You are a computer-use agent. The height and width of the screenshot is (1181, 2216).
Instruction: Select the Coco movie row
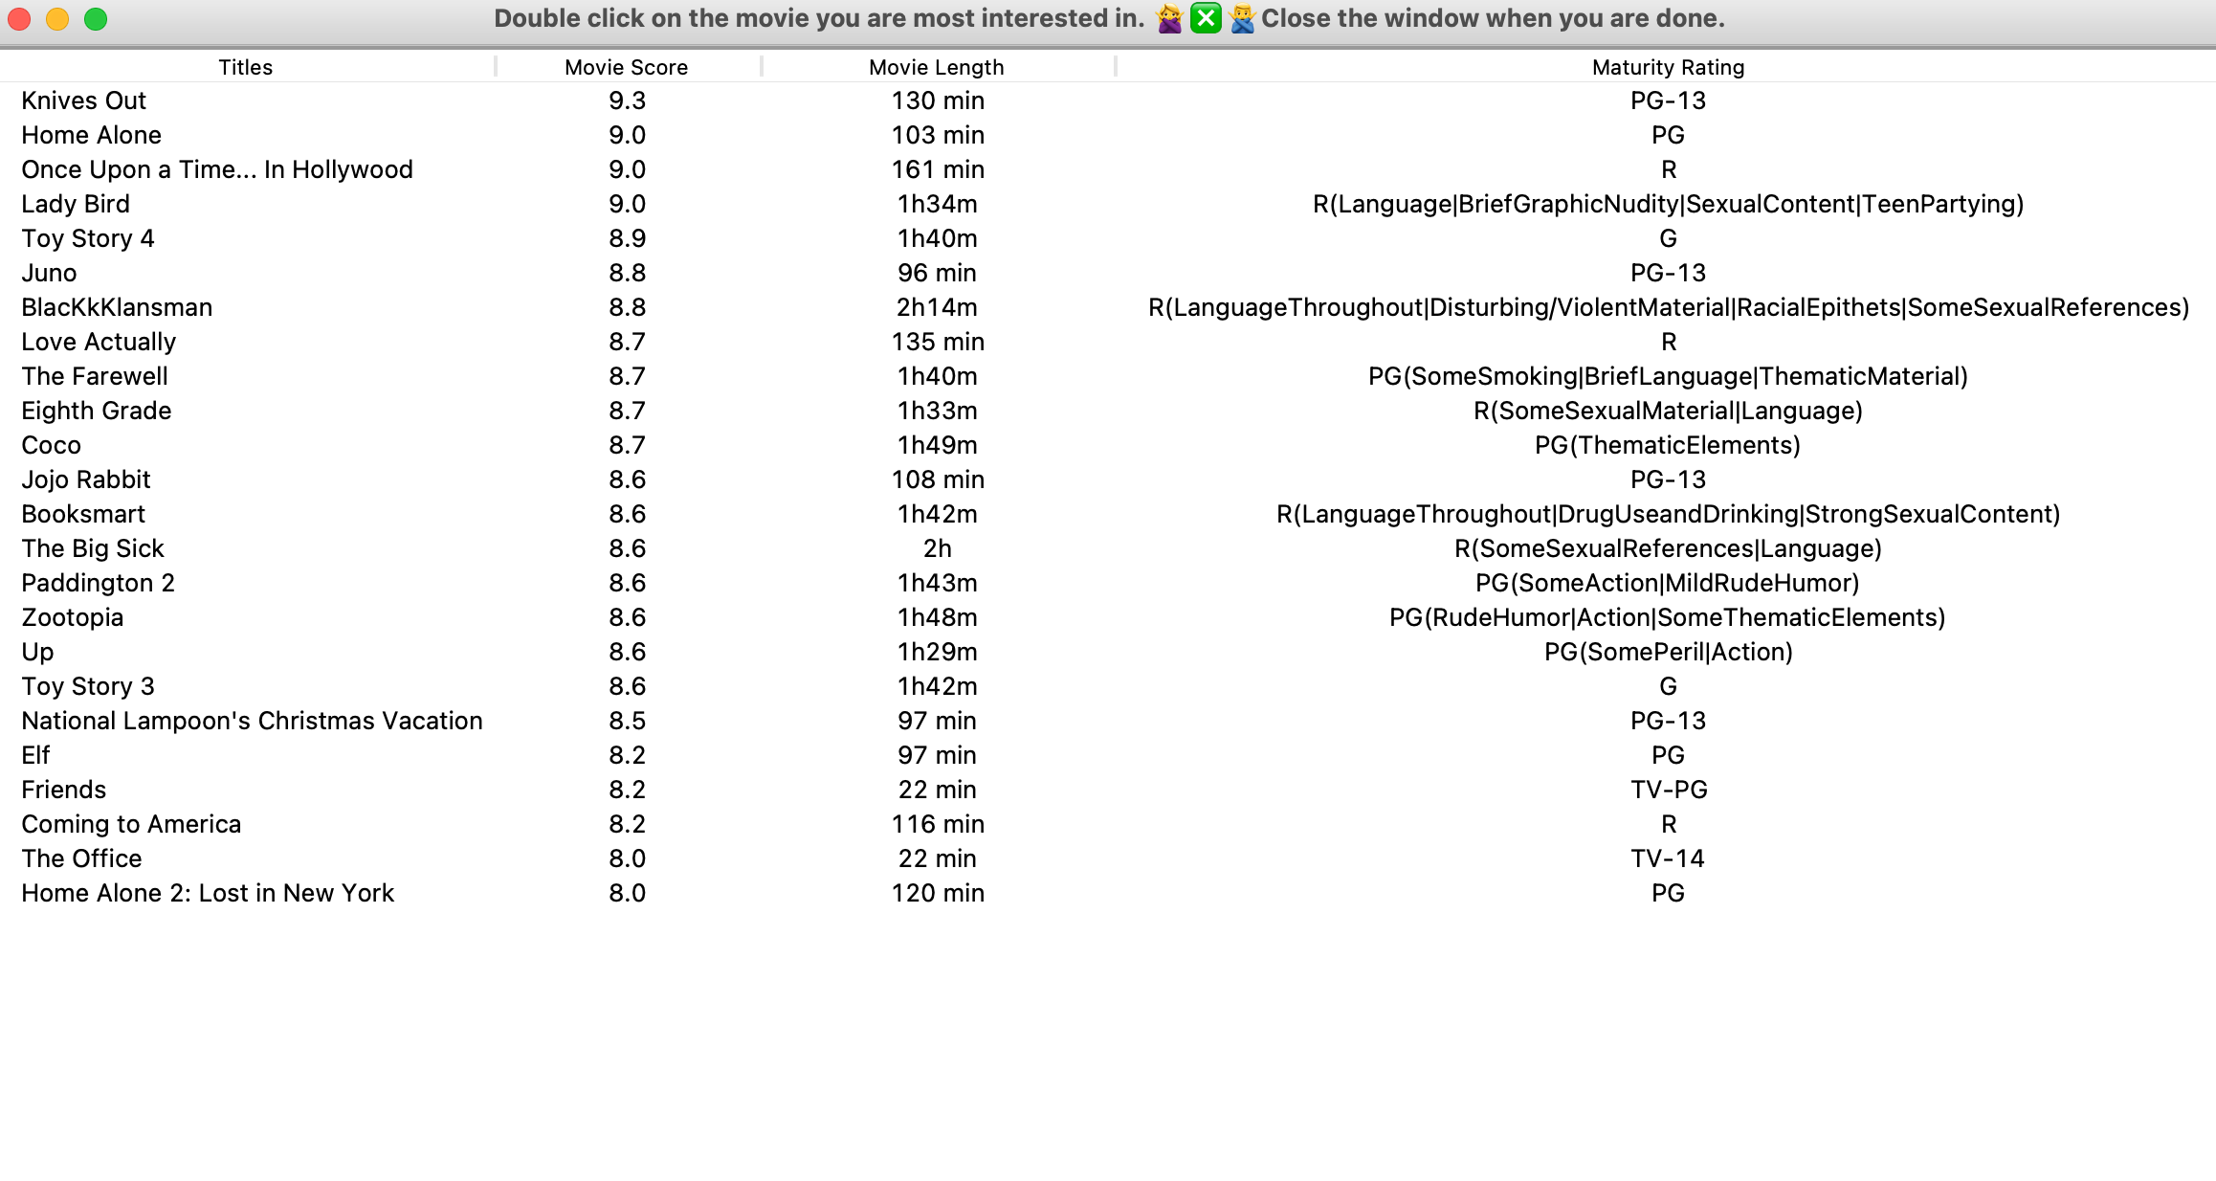pos(52,445)
